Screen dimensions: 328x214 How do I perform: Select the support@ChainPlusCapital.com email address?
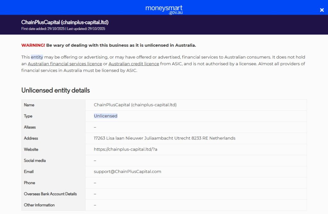(x=127, y=172)
